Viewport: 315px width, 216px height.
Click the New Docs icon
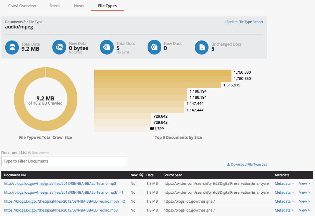(x=154, y=47)
